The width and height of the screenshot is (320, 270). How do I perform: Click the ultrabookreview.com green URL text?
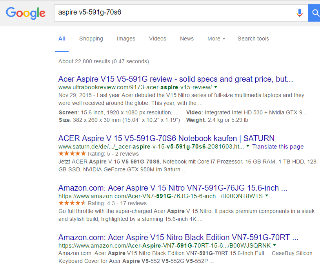tap(135, 87)
